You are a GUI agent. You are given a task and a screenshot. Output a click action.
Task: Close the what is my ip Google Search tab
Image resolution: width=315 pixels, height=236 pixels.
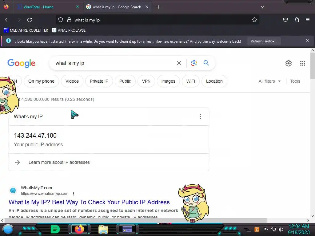point(147,7)
